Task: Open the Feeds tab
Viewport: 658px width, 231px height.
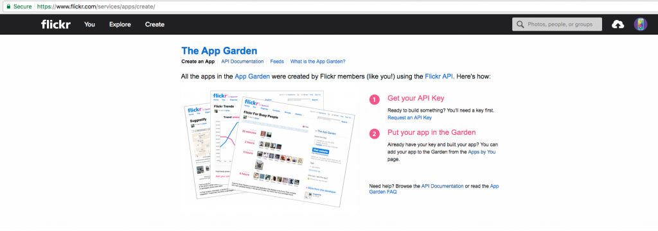Action: click(277, 61)
